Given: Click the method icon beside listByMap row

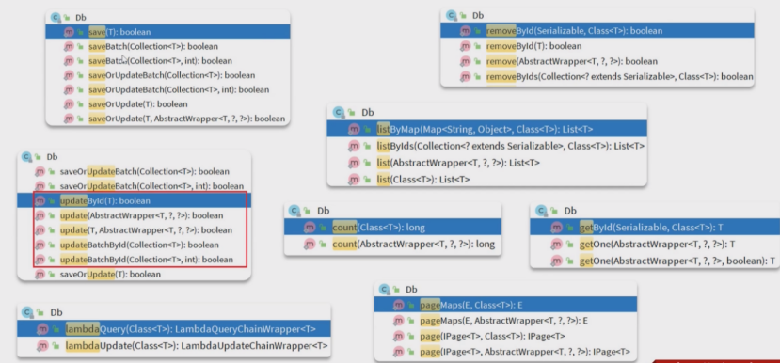Looking at the screenshot, I should (x=354, y=129).
